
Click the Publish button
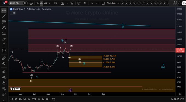click(184, 3)
